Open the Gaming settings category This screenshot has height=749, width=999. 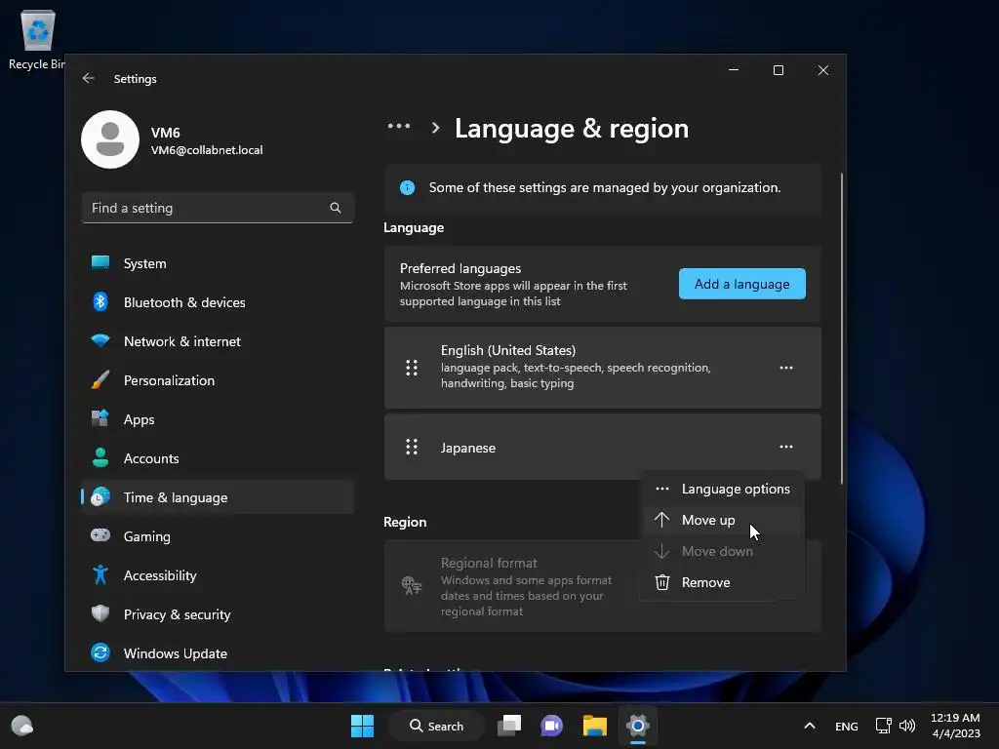pos(218,536)
